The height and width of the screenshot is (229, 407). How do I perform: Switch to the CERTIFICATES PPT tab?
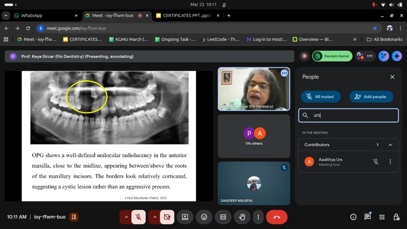pyautogui.click(x=183, y=16)
